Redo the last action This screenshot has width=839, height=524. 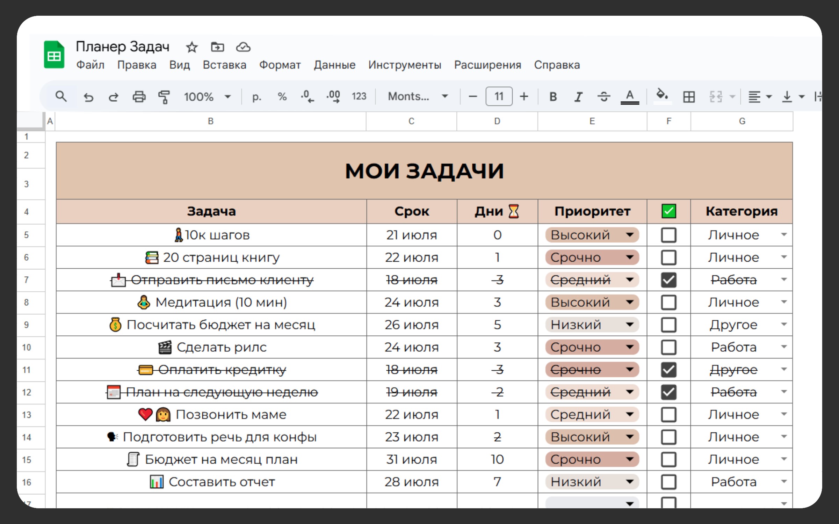pos(114,97)
